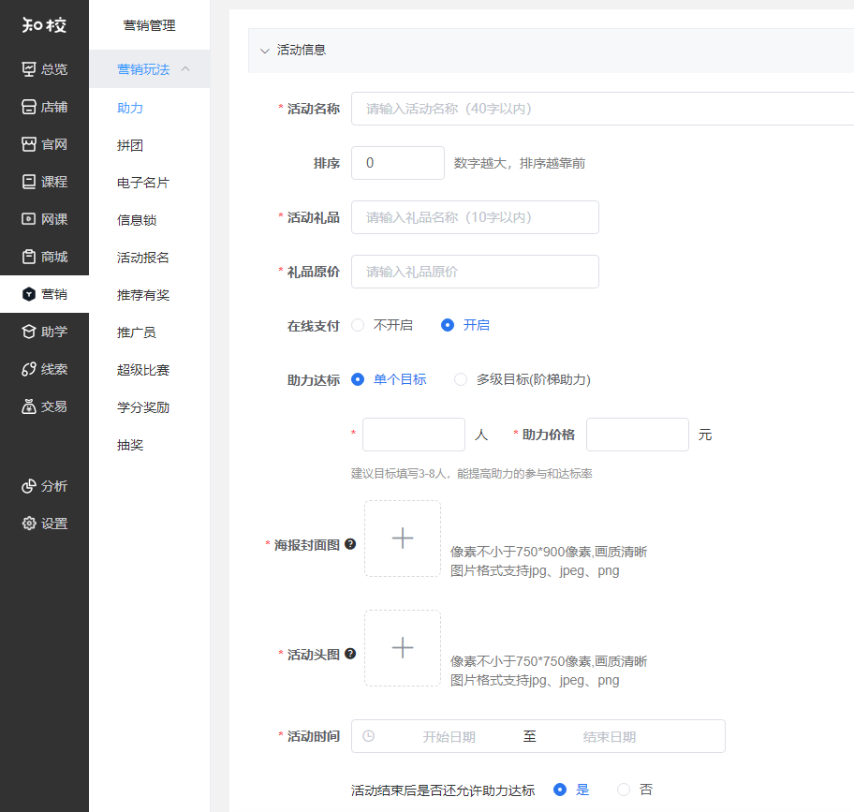Click the clock icon in 活动时间 field
Viewport: 854px width, 812px height.
coord(369,736)
